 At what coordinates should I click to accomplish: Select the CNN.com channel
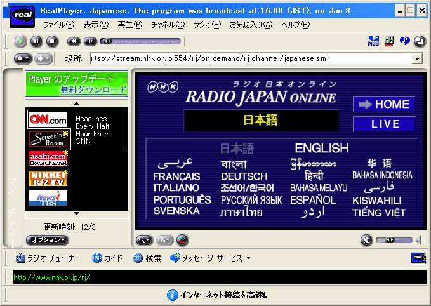[x=48, y=119]
